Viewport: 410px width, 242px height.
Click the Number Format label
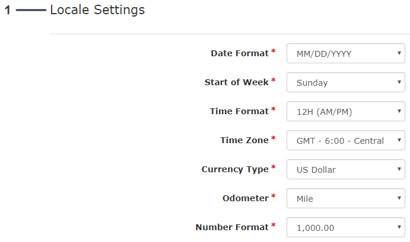[x=231, y=227]
